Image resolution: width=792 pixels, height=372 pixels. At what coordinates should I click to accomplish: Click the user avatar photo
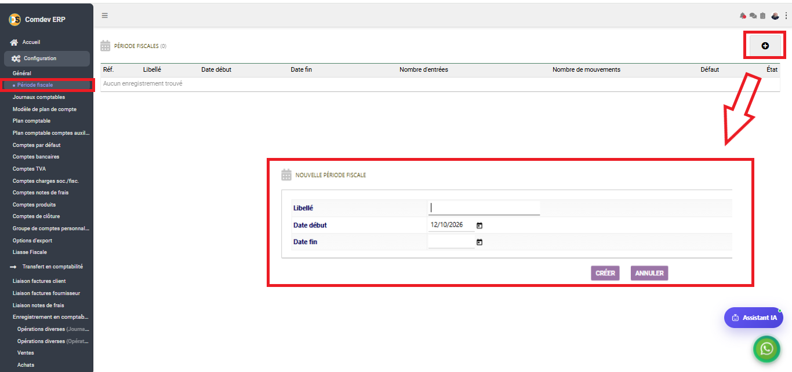(775, 16)
